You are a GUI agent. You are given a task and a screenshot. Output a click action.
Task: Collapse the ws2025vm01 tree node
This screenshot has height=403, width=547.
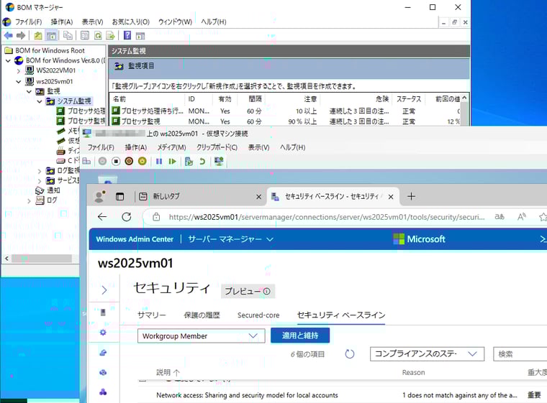[19, 81]
